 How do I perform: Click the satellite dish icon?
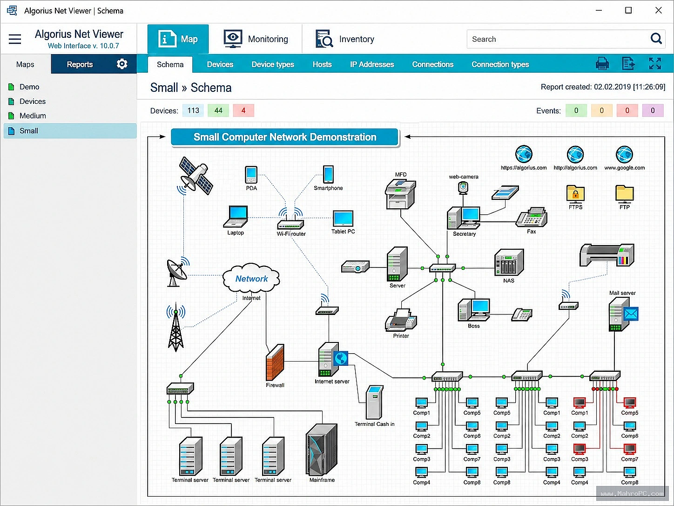177,272
